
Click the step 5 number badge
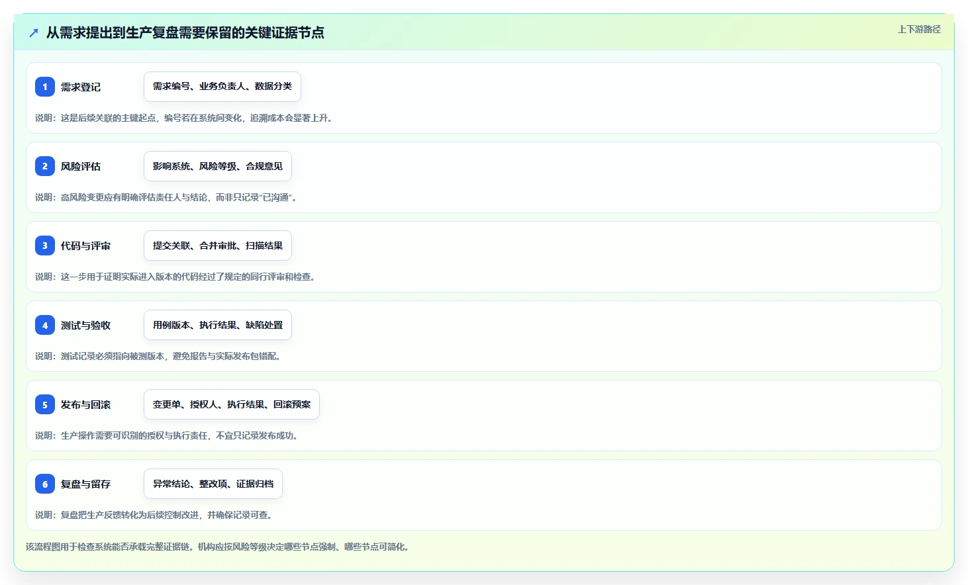tap(45, 404)
